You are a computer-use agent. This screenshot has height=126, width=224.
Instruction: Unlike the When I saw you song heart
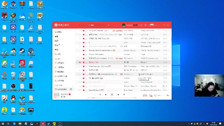click(x=84, y=66)
